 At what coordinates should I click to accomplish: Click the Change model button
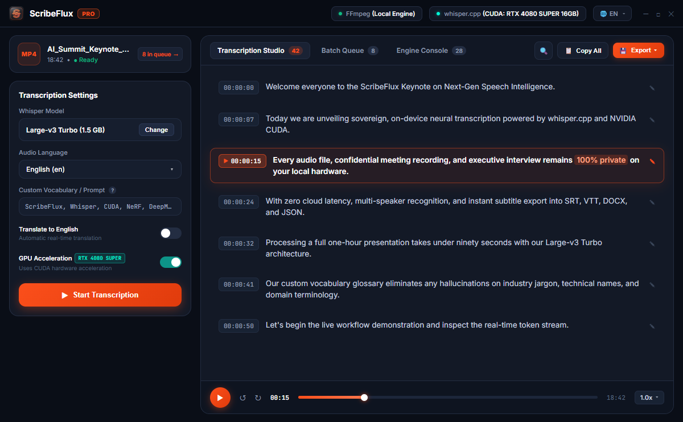pyautogui.click(x=157, y=130)
